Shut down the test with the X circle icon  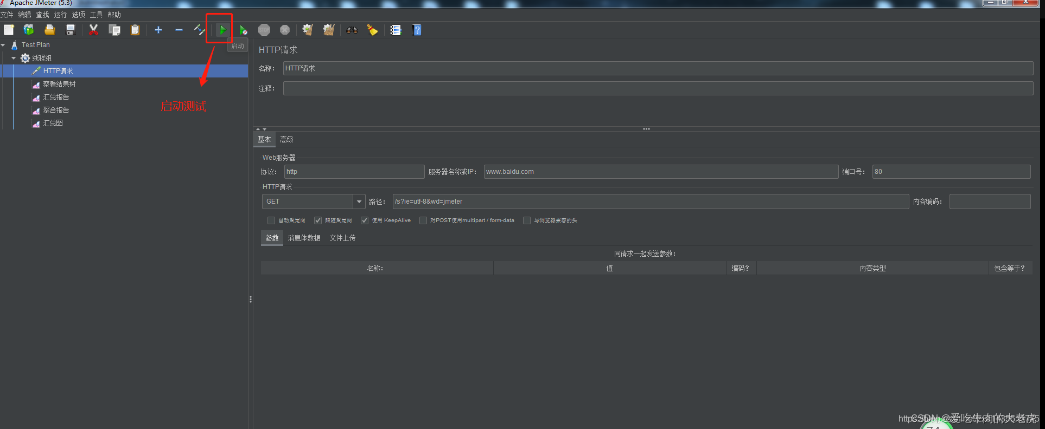tap(285, 30)
